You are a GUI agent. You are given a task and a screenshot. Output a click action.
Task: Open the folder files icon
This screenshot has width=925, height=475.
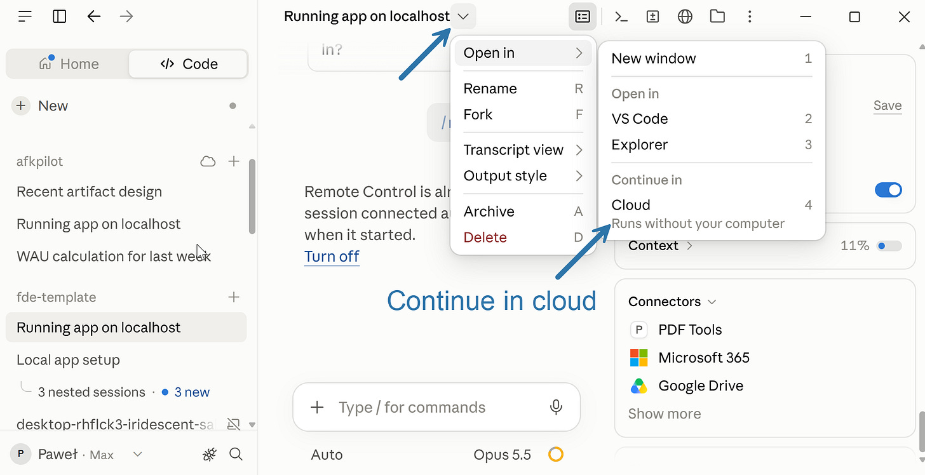click(717, 17)
